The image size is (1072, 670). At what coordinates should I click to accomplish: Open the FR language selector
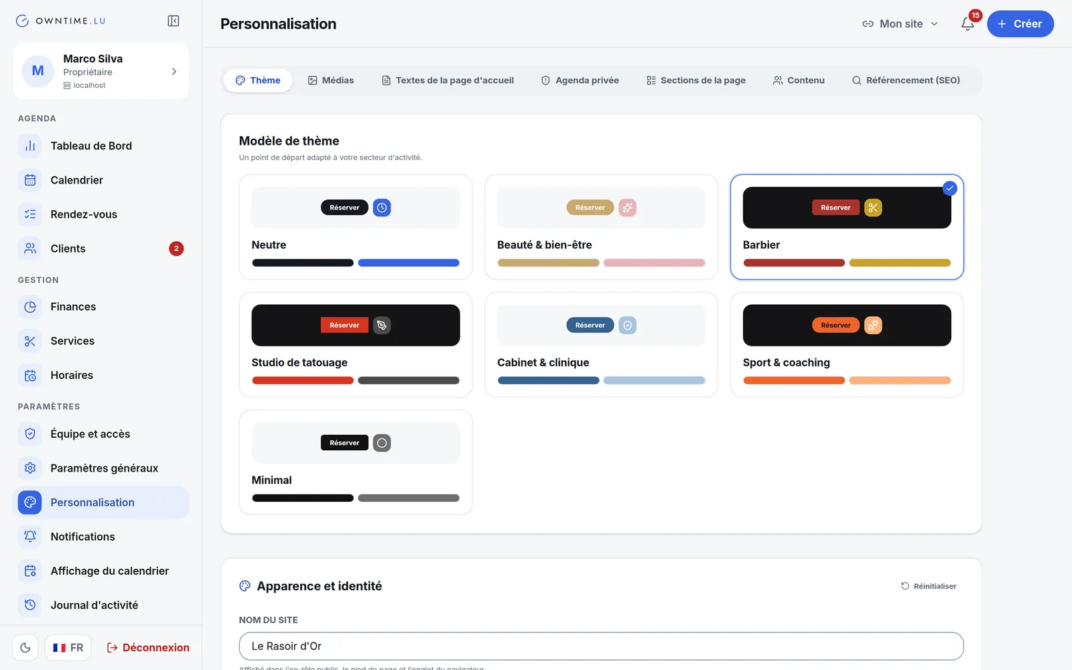(x=68, y=648)
